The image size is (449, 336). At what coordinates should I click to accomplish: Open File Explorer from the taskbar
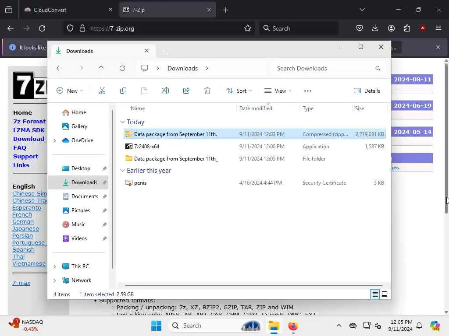(x=274, y=325)
